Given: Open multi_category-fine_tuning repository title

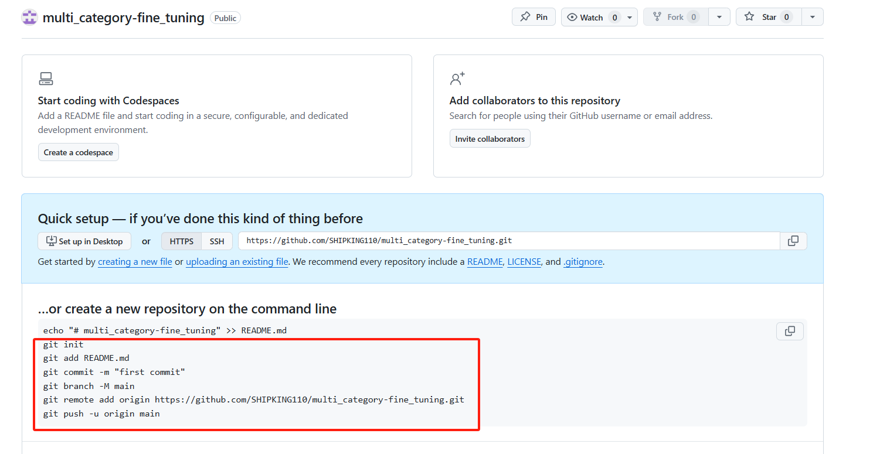Looking at the screenshot, I should coord(123,18).
